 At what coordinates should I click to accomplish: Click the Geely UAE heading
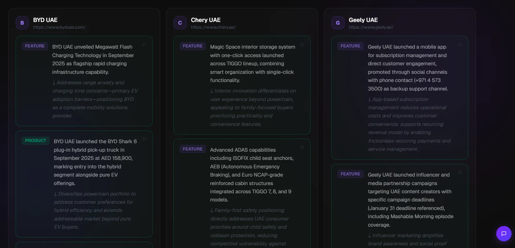tap(363, 20)
